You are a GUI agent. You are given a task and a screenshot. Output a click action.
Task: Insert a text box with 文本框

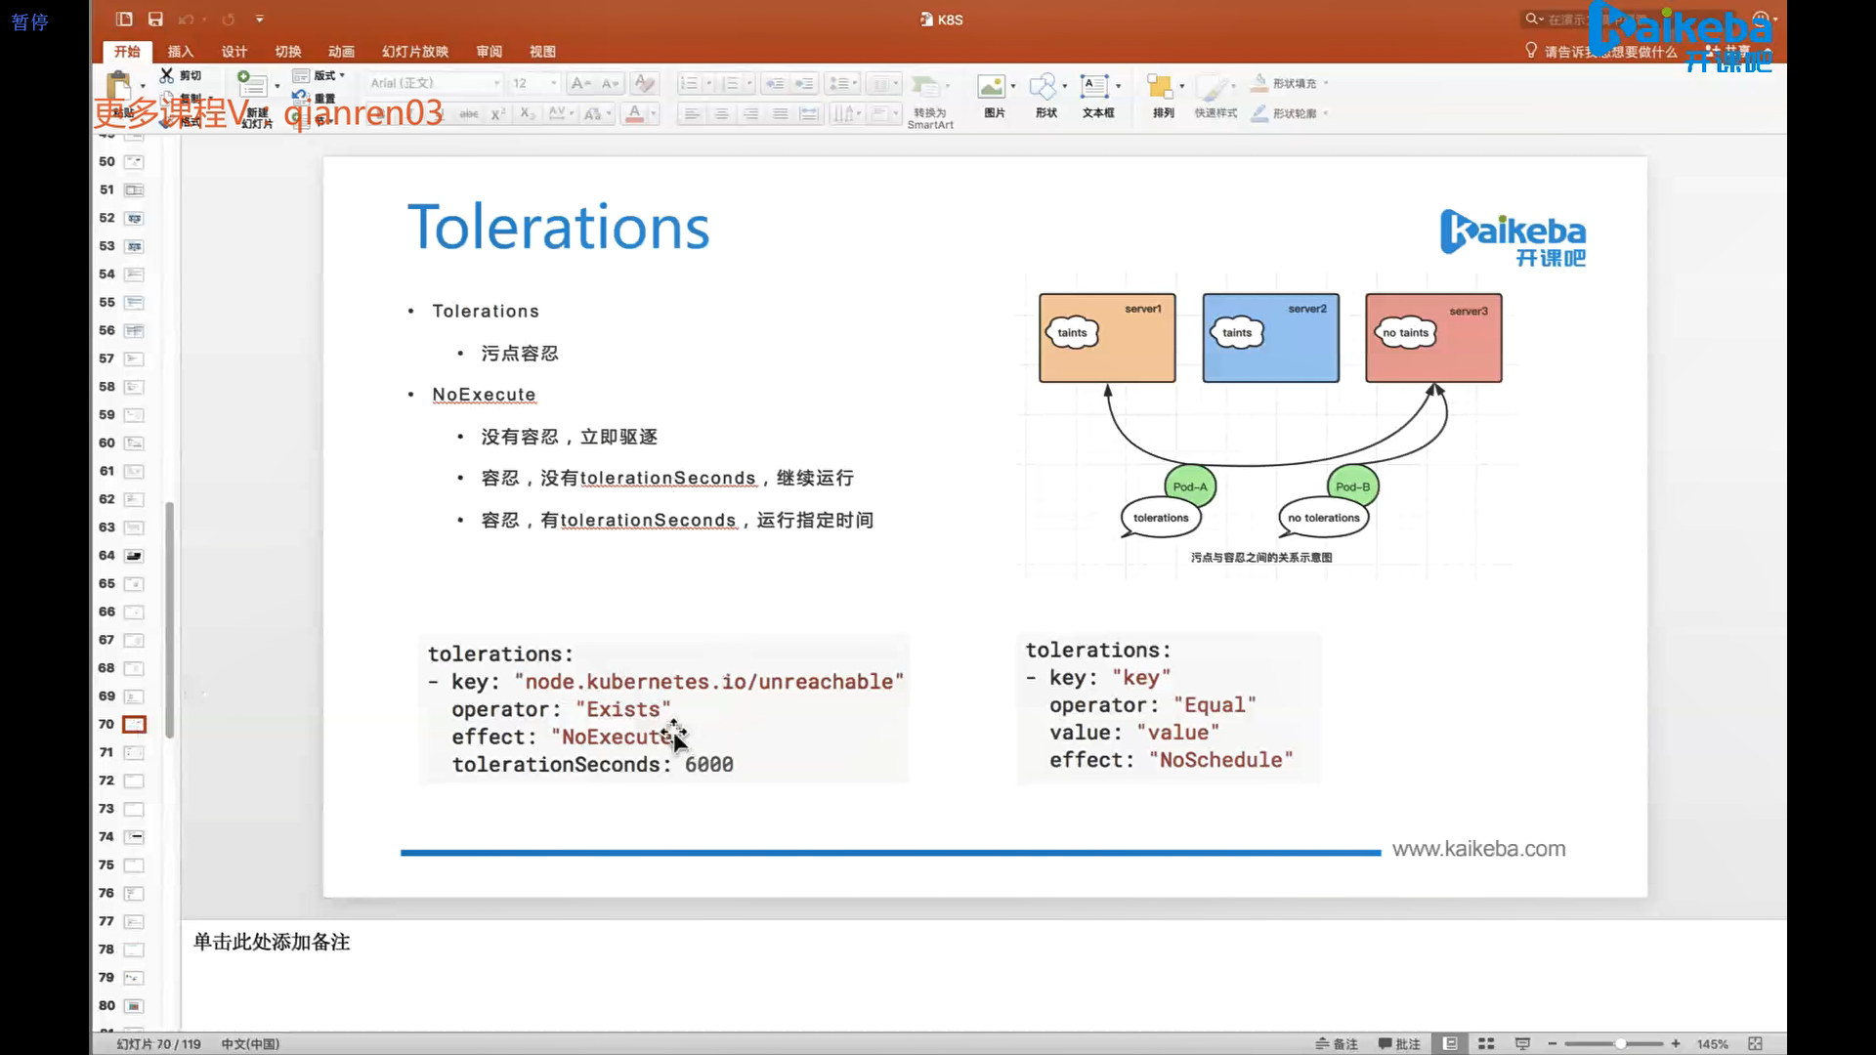1094,87
